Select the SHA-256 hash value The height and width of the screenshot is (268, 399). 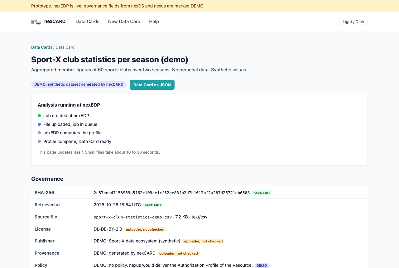[x=172, y=193]
